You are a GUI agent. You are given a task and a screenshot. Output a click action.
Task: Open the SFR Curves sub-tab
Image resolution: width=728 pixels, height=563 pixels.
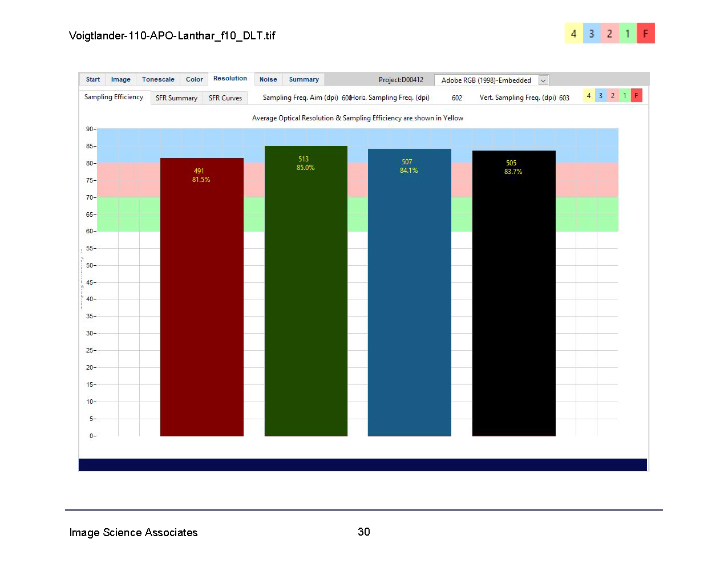pyautogui.click(x=225, y=98)
